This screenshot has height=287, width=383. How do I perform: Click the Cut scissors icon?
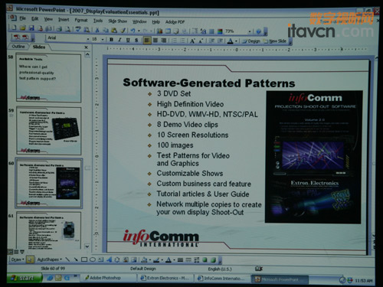coord(97,30)
